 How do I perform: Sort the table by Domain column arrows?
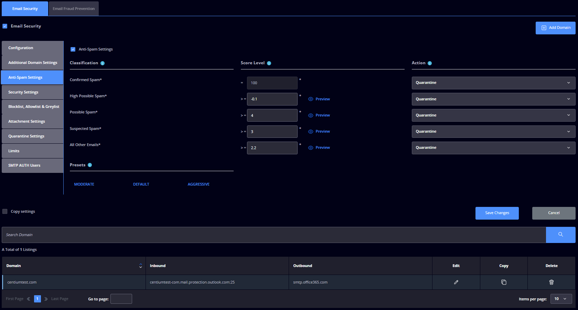140,266
